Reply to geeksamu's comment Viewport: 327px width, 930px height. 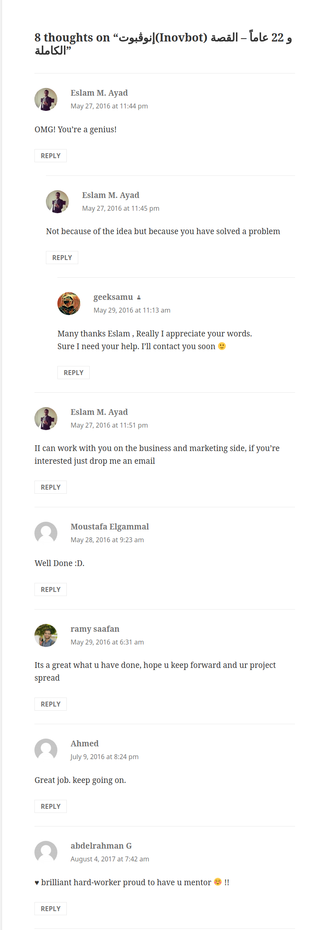pos(73,373)
